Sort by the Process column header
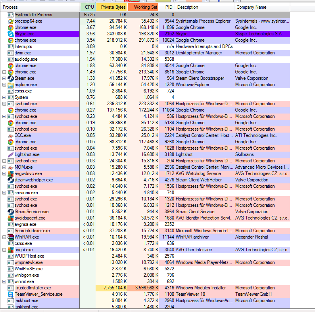 [x=40, y=7]
